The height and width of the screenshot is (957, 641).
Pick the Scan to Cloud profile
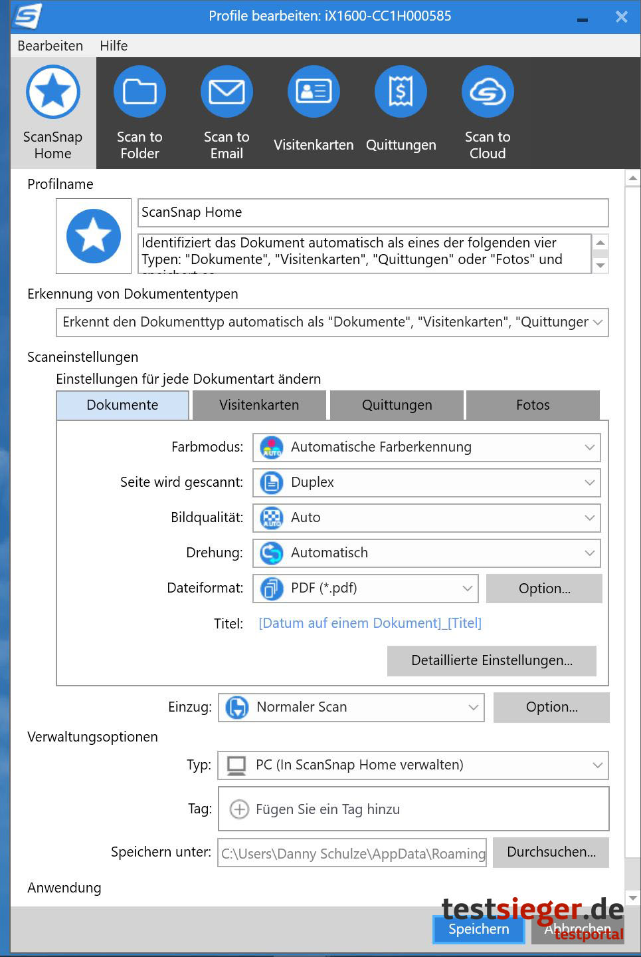[x=488, y=92]
